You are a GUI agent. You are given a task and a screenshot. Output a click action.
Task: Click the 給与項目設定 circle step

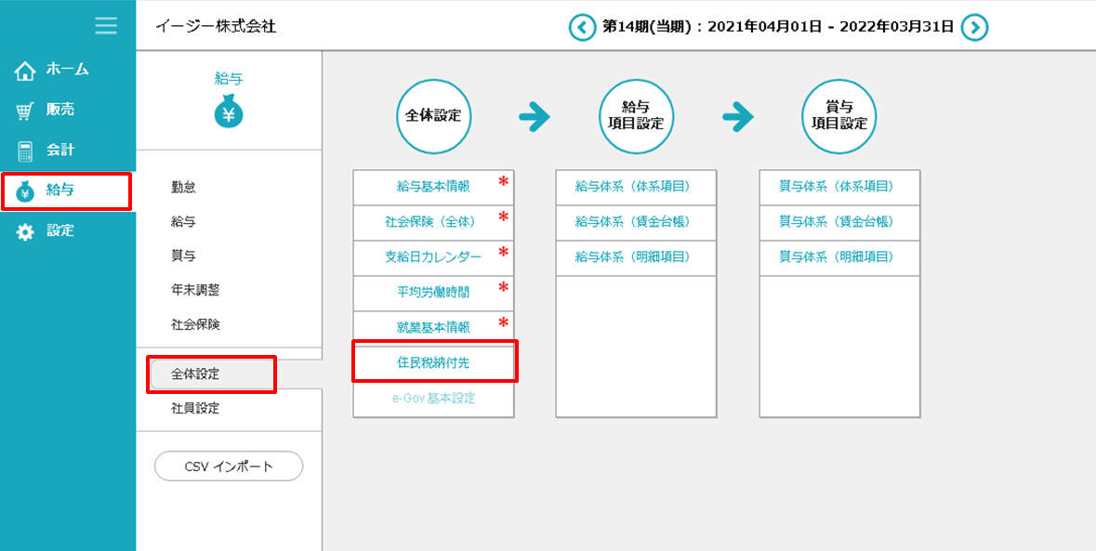pyautogui.click(x=637, y=116)
